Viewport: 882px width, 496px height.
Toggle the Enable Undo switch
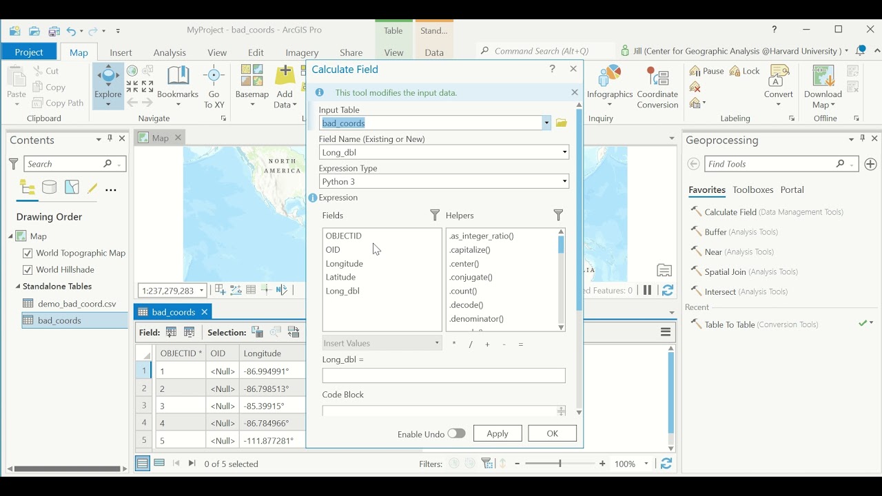tap(456, 433)
